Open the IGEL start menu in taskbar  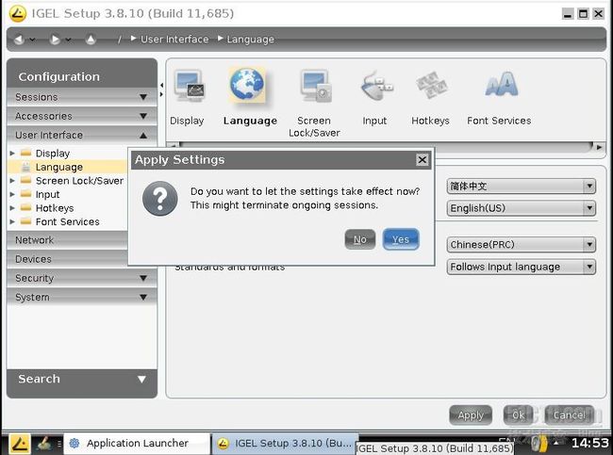coord(19,444)
